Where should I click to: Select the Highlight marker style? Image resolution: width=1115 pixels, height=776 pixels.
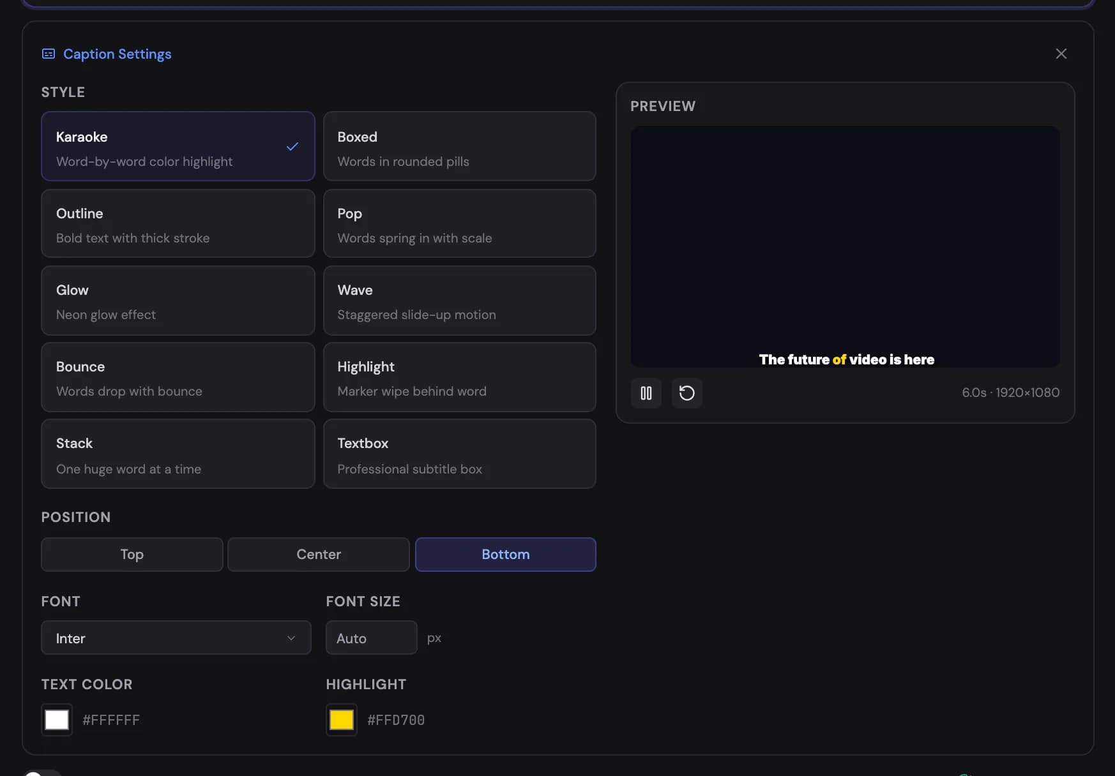(x=459, y=377)
